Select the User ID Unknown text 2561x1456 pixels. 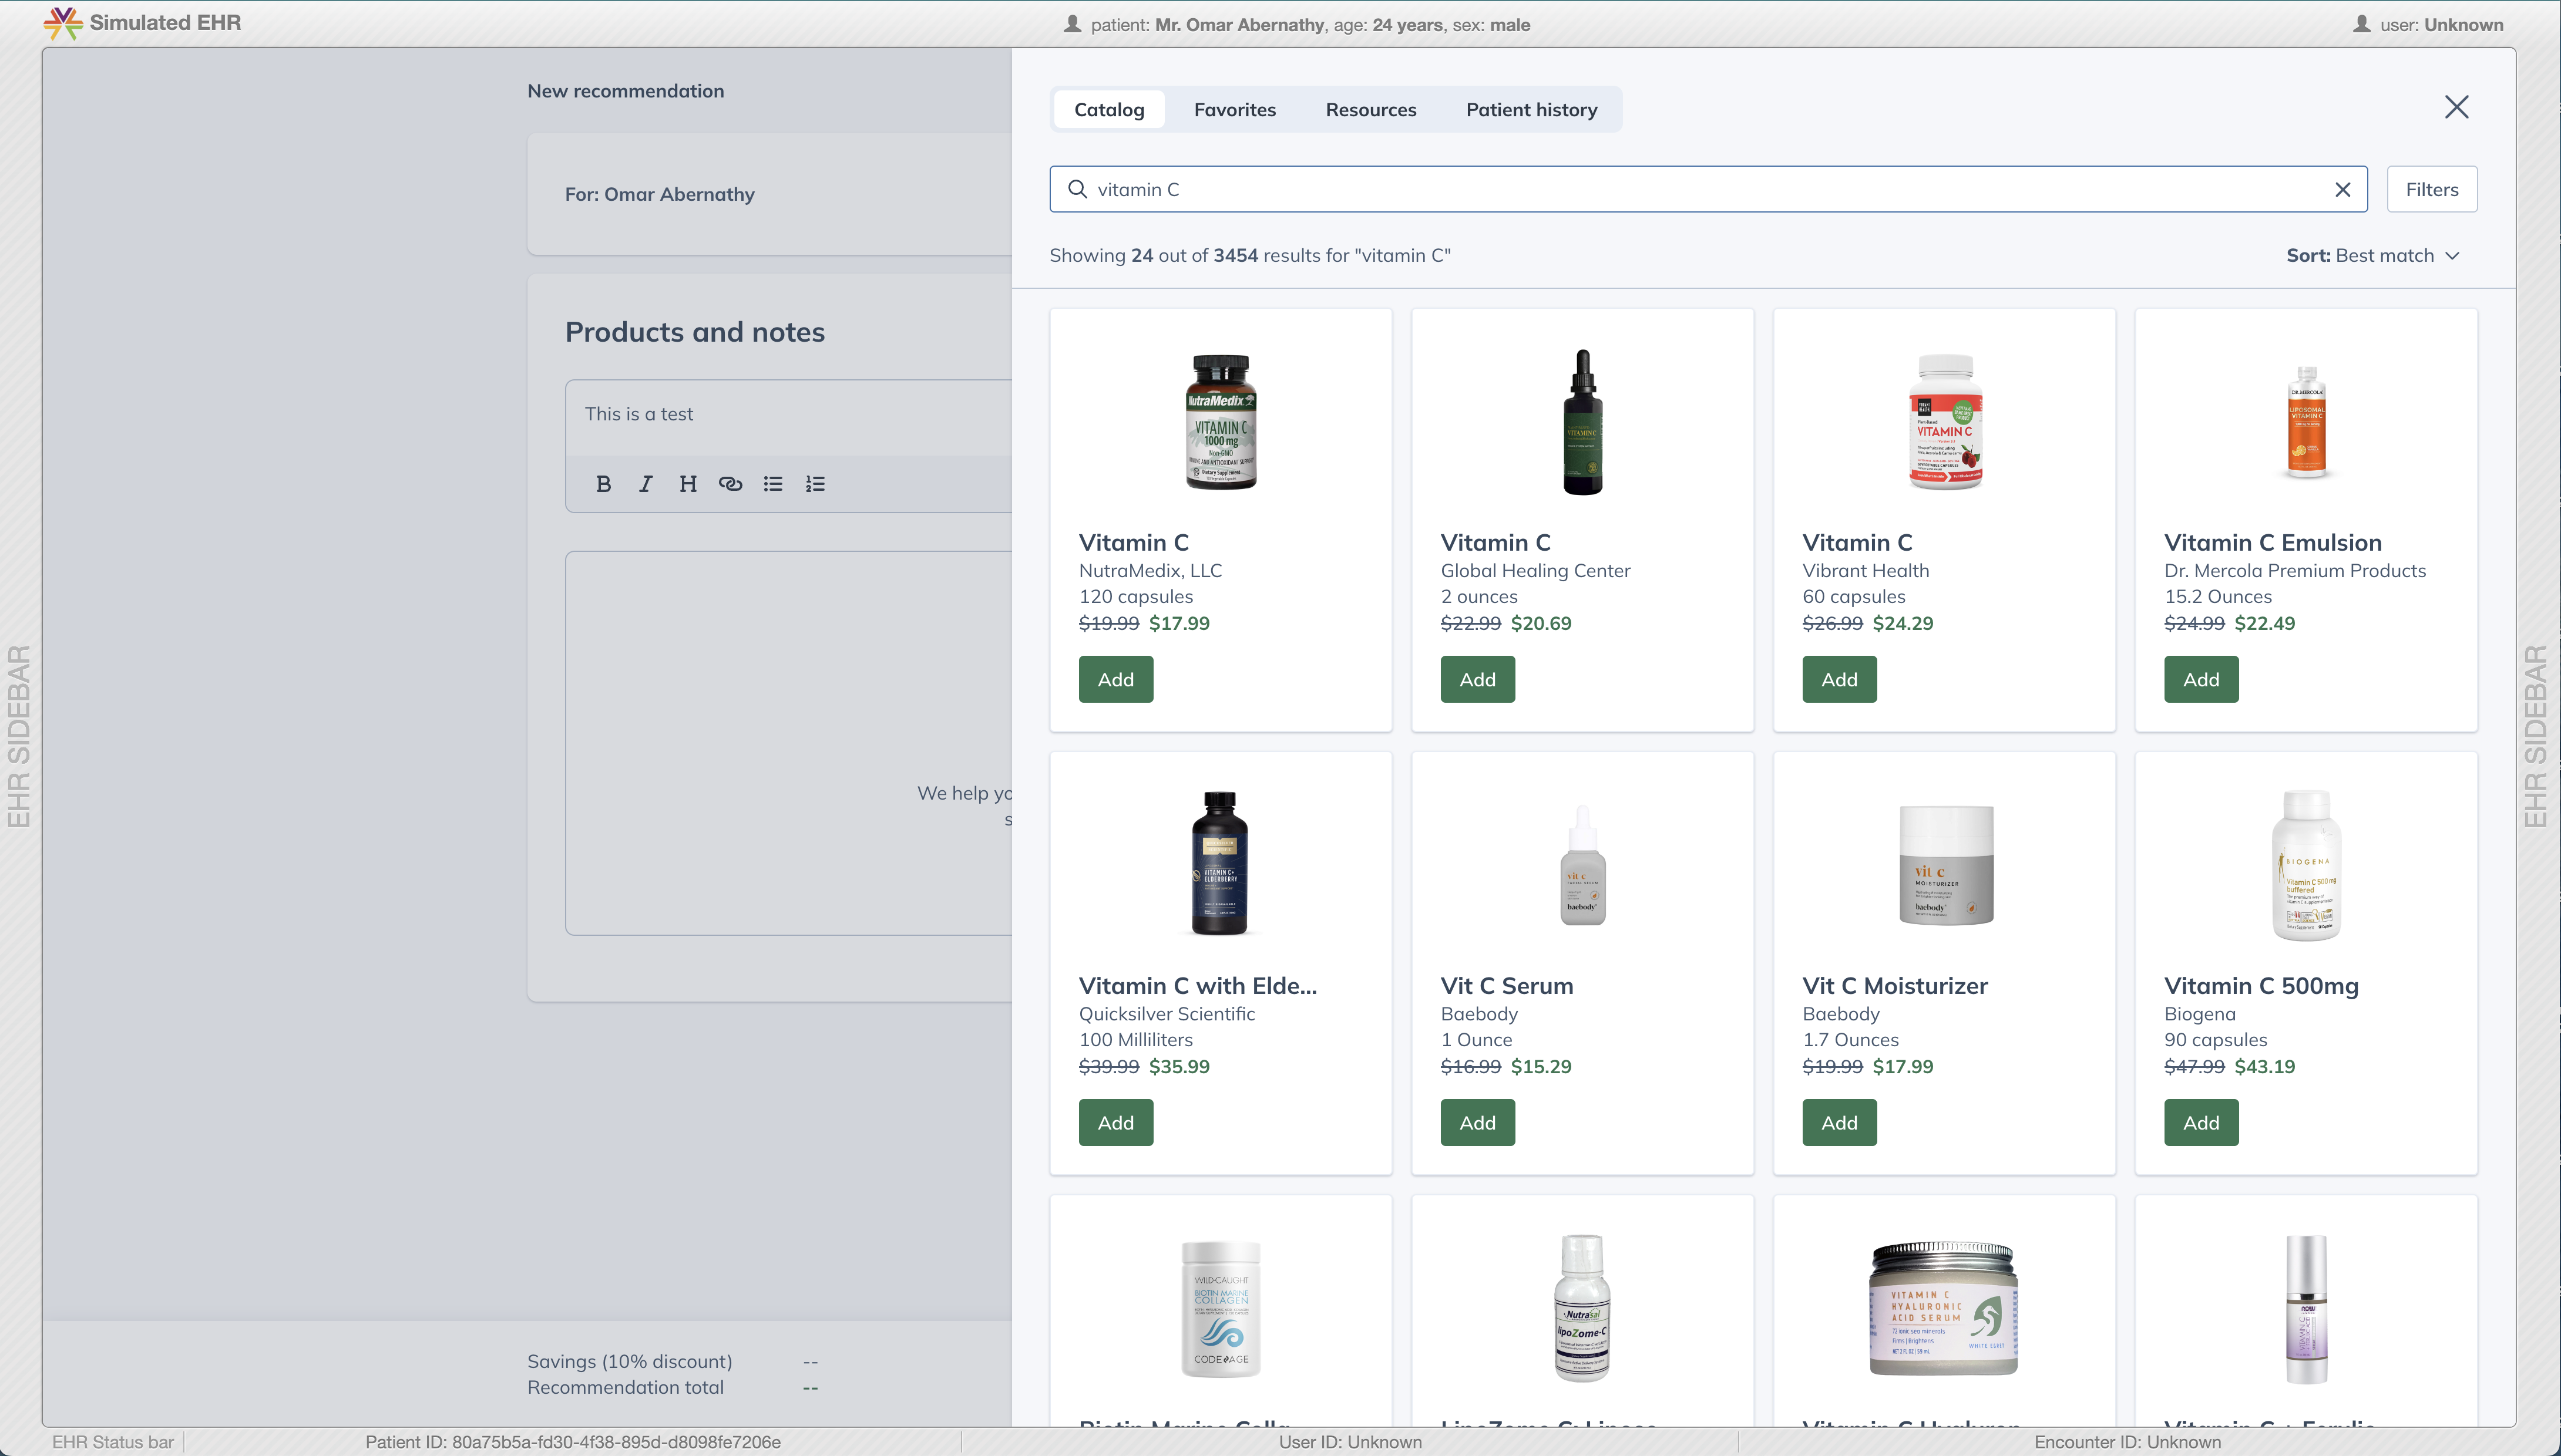1350,1442
